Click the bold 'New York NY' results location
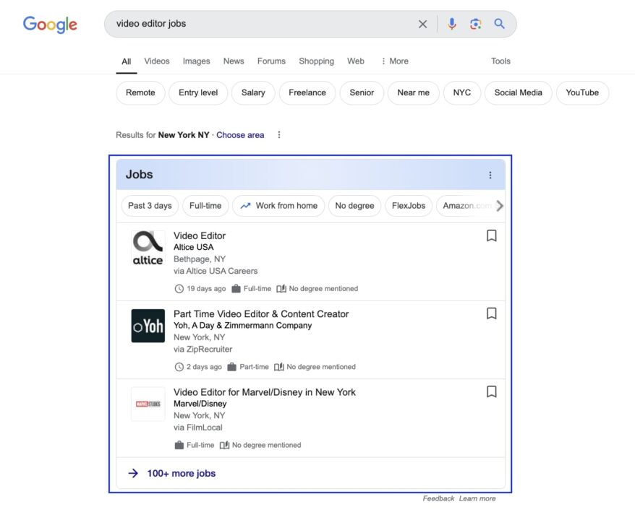635x520 pixels. (x=184, y=135)
